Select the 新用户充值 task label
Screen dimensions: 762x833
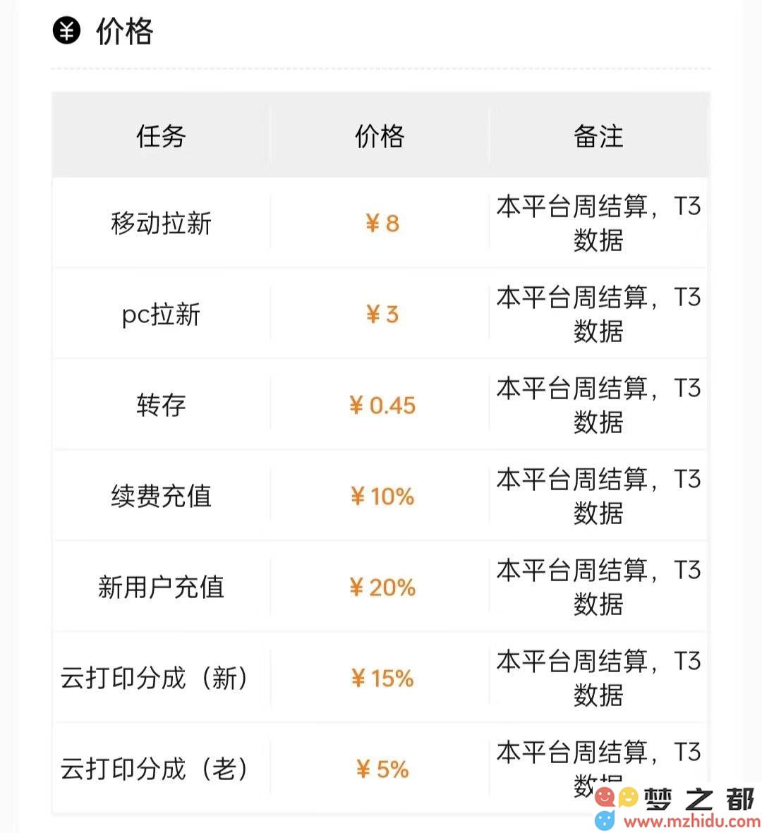161,587
